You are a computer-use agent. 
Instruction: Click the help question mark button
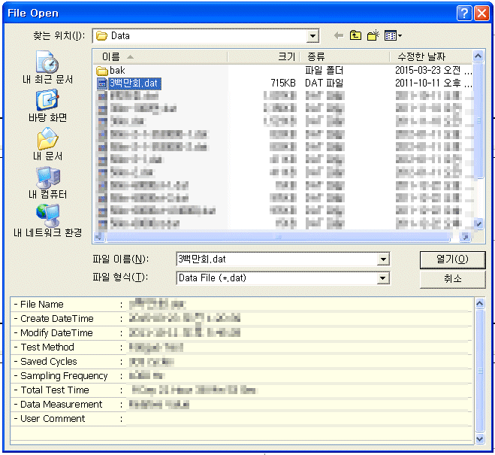pyautogui.click(x=465, y=13)
